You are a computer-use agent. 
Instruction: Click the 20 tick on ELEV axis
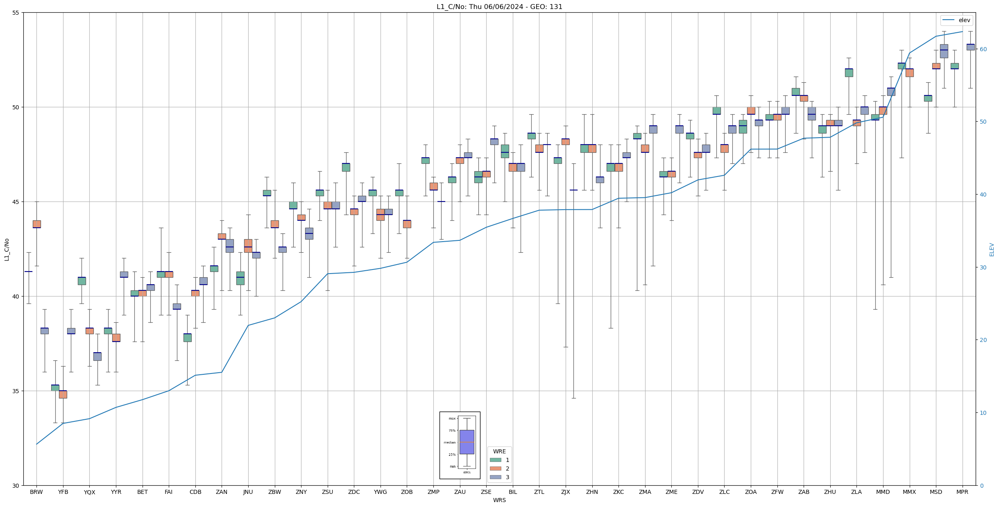click(x=983, y=340)
